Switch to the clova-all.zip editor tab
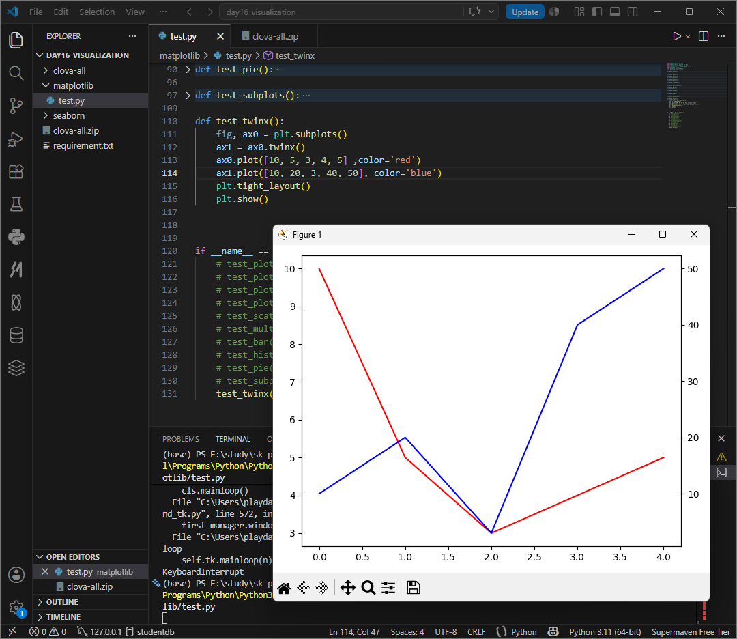The width and height of the screenshot is (737, 639). (275, 36)
